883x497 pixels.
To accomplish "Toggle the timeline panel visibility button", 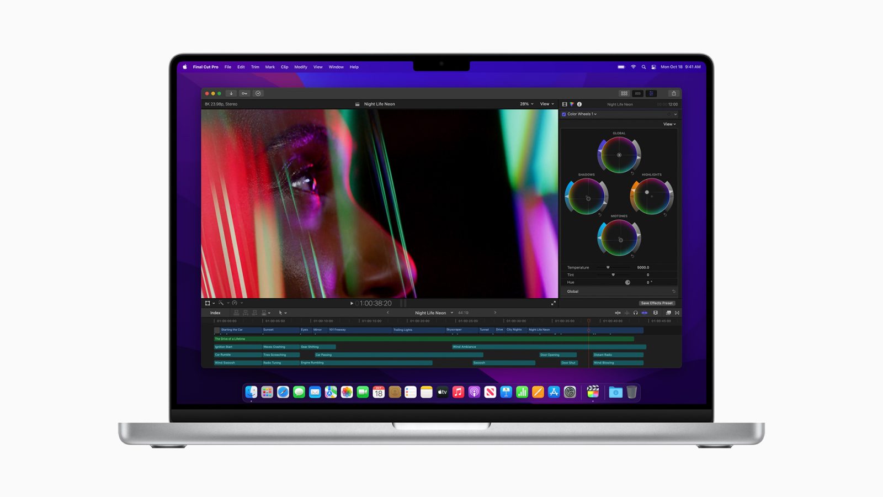I will (638, 93).
